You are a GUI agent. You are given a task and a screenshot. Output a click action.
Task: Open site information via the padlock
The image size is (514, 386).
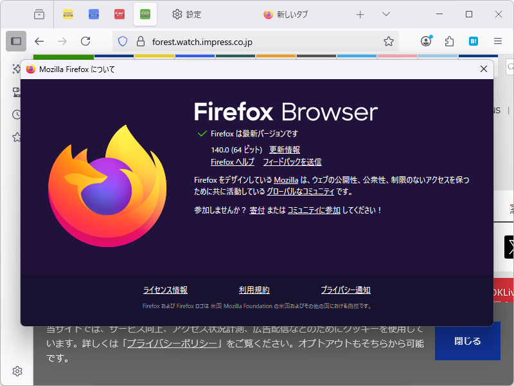pyautogui.click(x=141, y=41)
